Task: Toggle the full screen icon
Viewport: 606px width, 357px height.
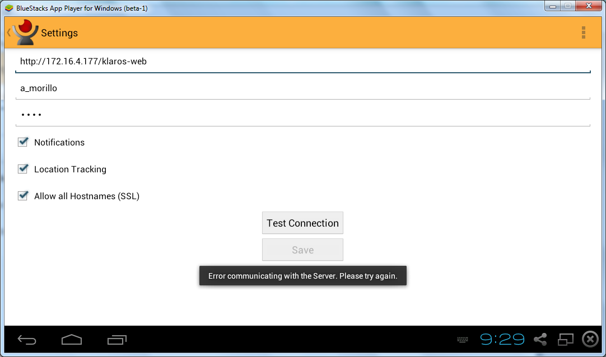Action: [x=566, y=340]
